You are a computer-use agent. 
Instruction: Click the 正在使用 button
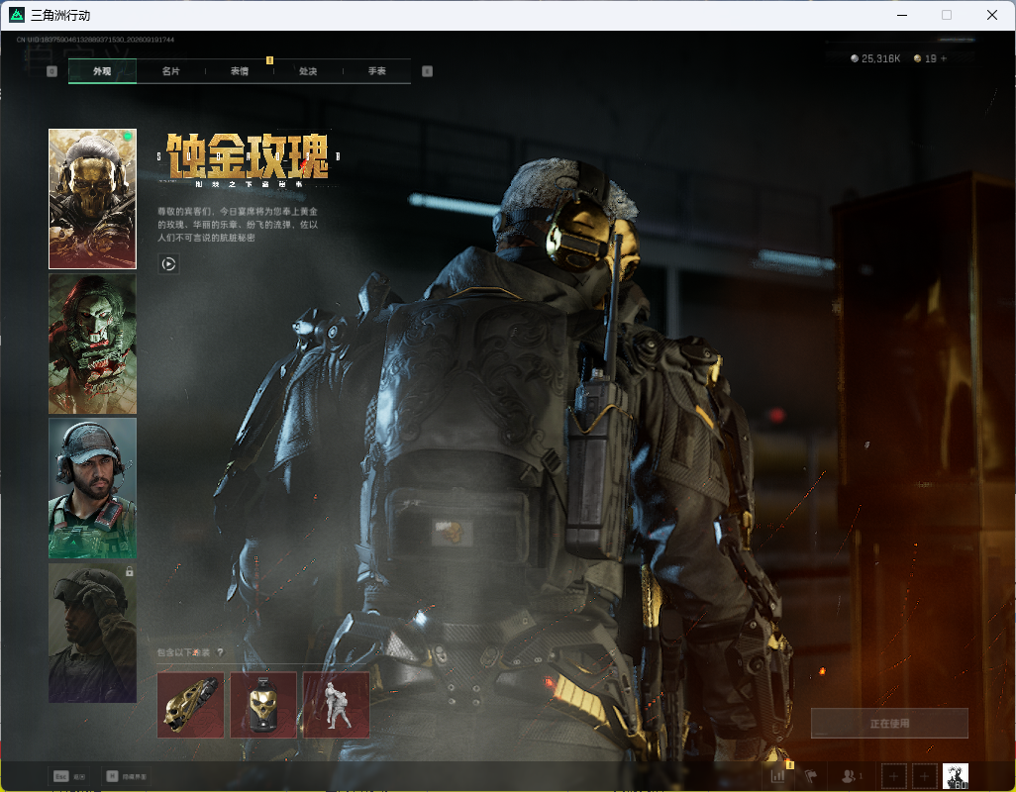coord(889,724)
